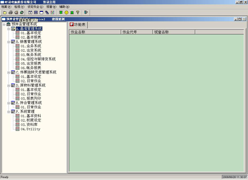Click the building icon of the tree root
The height and width of the screenshot is (180, 248).
click(8, 24)
